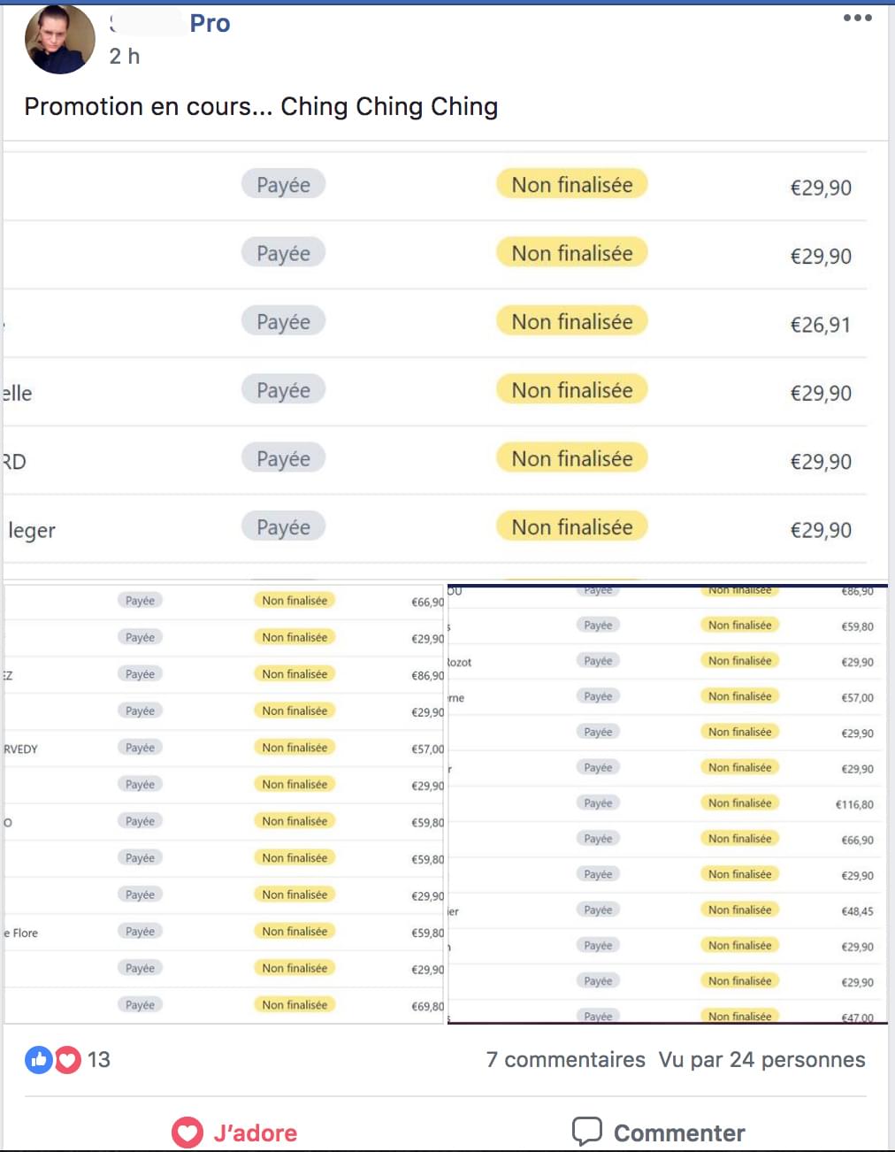Click the €26,91 amount in top image
895x1152 pixels.
point(820,325)
